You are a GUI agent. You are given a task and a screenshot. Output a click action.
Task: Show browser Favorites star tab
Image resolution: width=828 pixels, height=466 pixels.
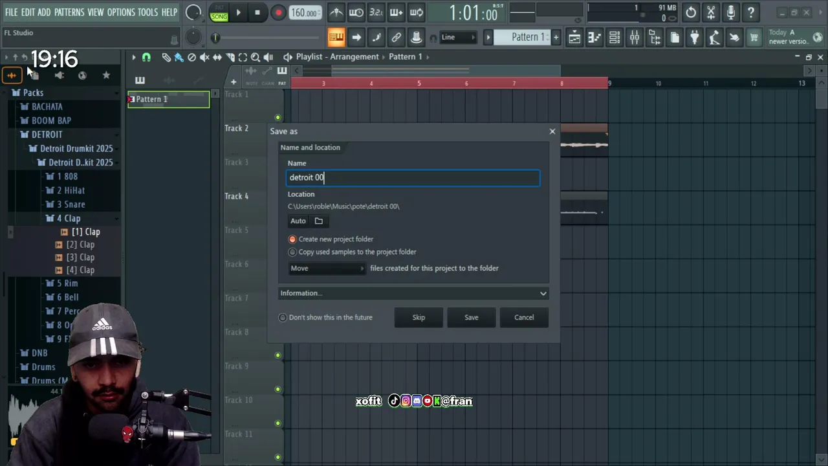click(106, 75)
